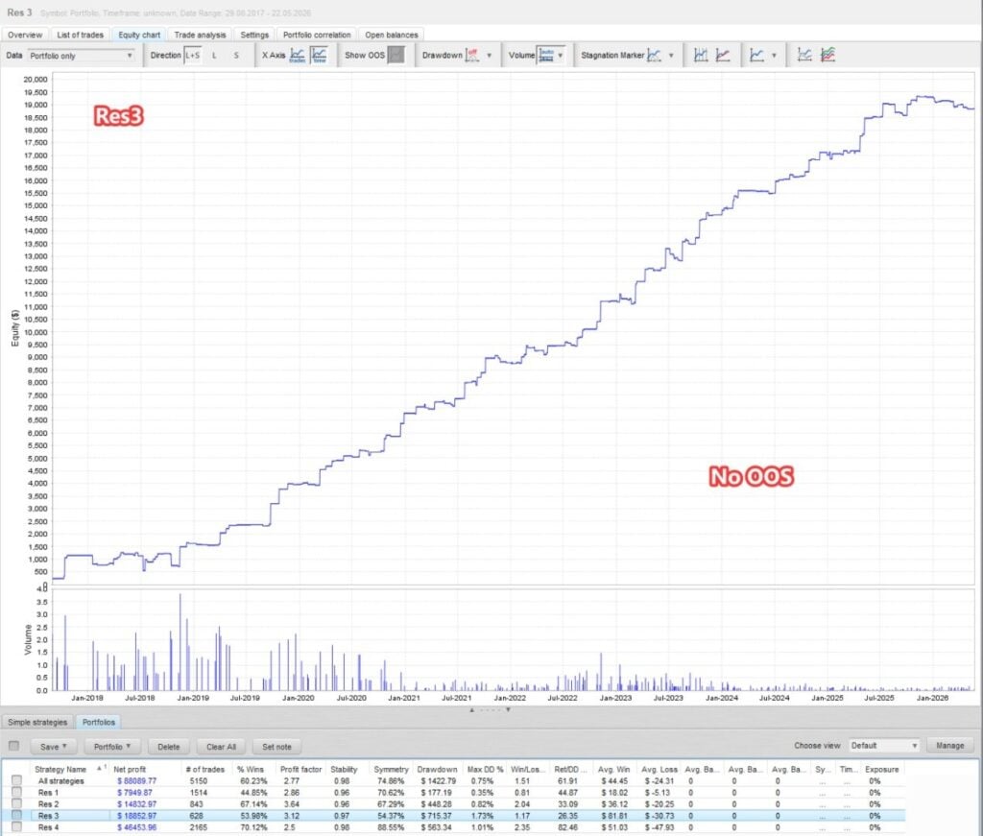Open the Save dropdown button

click(x=54, y=747)
